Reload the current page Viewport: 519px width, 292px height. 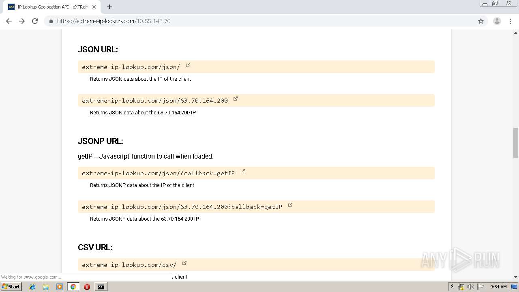point(35,21)
